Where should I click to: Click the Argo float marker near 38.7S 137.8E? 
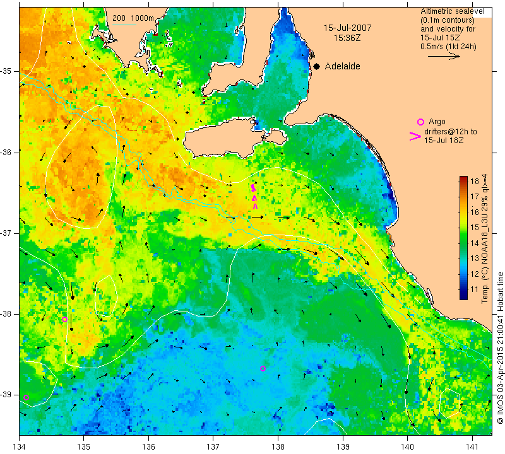[x=263, y=368]
